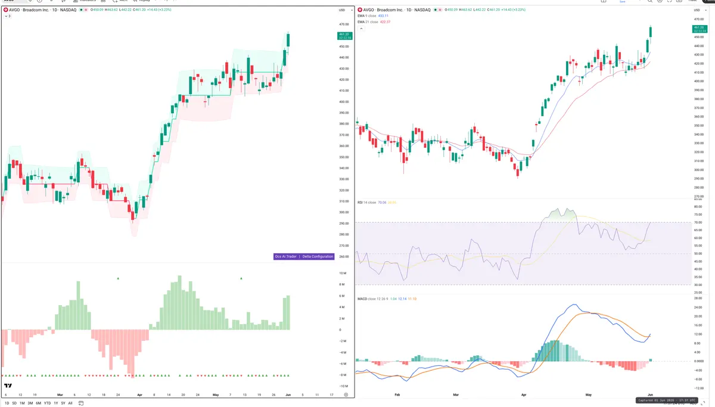Screen dimensions: 715x407
Task: Collapse the right chart indicator legend arrow
Action: [x=361, y=28]
